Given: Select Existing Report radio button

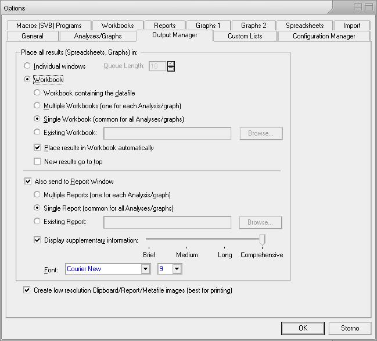Looking at the screenshot, I should point(37,221).
